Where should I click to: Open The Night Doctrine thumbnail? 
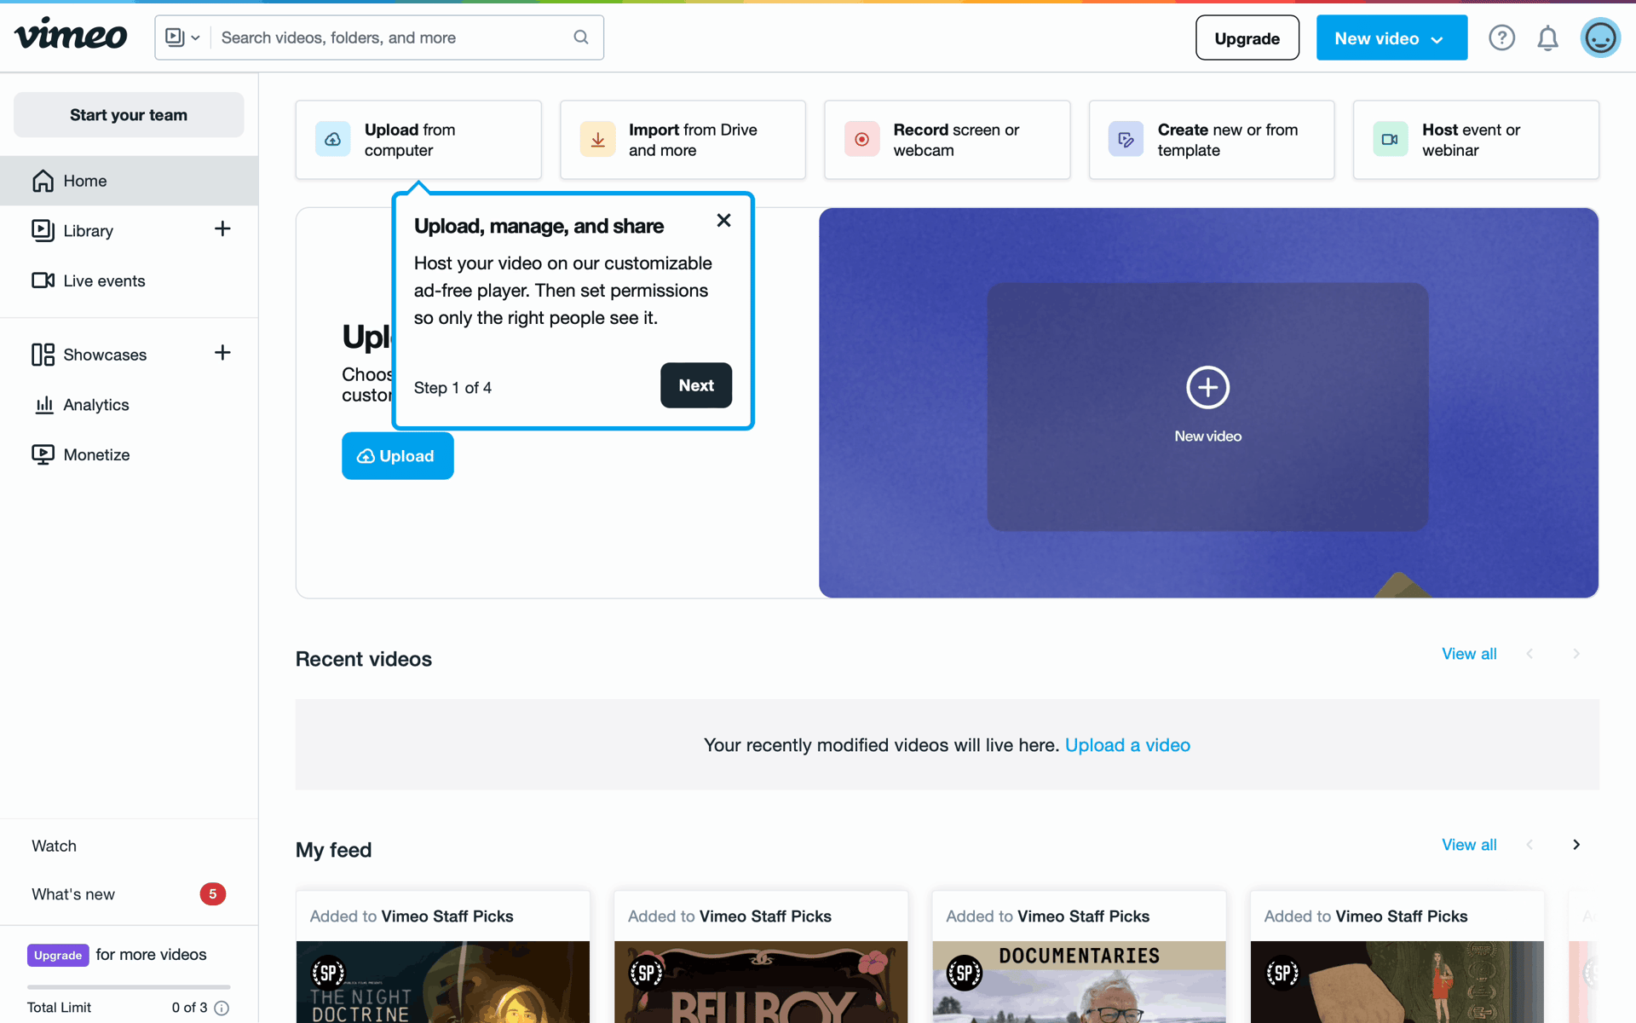point(443,982)
